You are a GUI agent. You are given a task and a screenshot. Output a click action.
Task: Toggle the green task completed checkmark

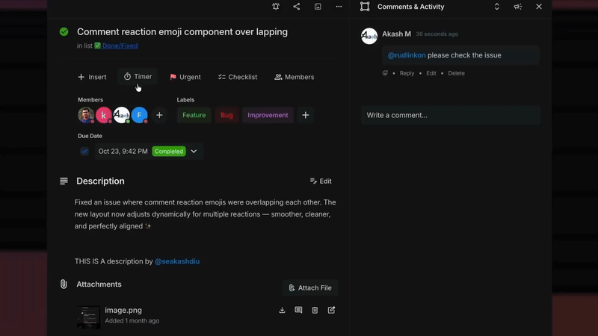(64, 32)
